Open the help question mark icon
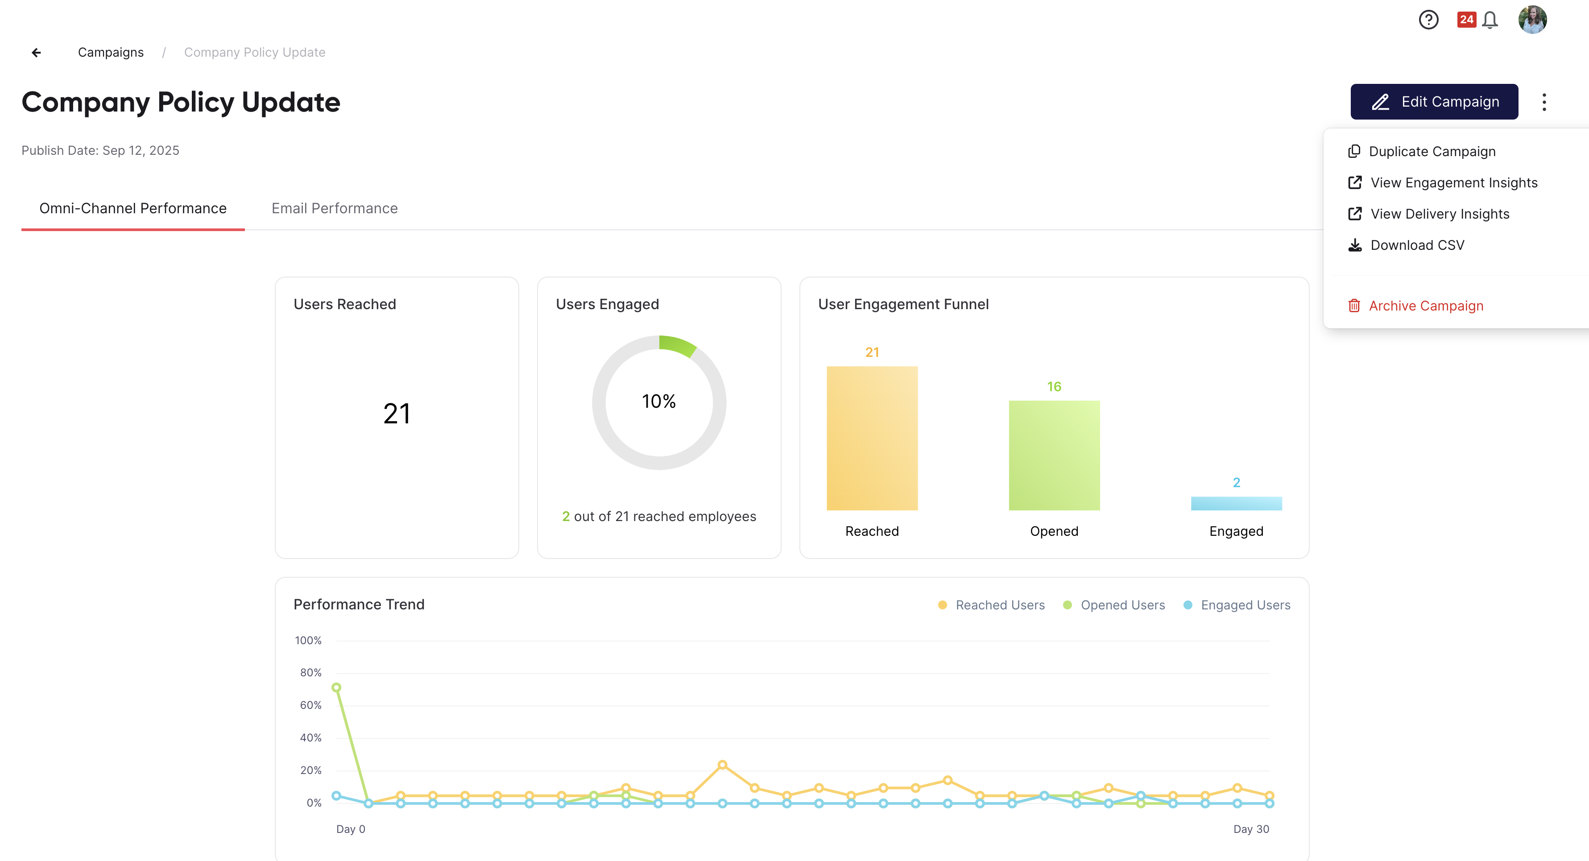1589x861 pixels. (1428, 20)
